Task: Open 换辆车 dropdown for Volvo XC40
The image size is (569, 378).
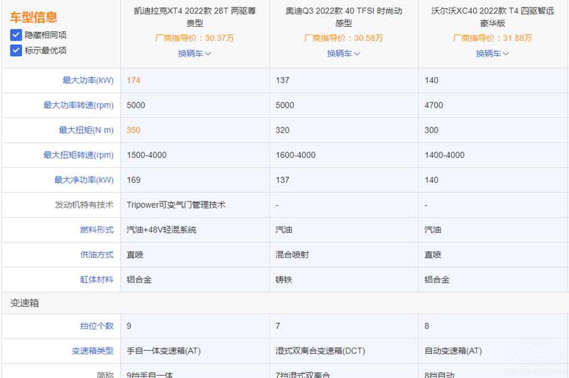Action: point(493,53)
